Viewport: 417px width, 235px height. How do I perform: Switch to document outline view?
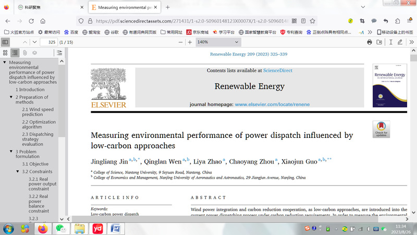pyautogui.click(x=15, y=53)
